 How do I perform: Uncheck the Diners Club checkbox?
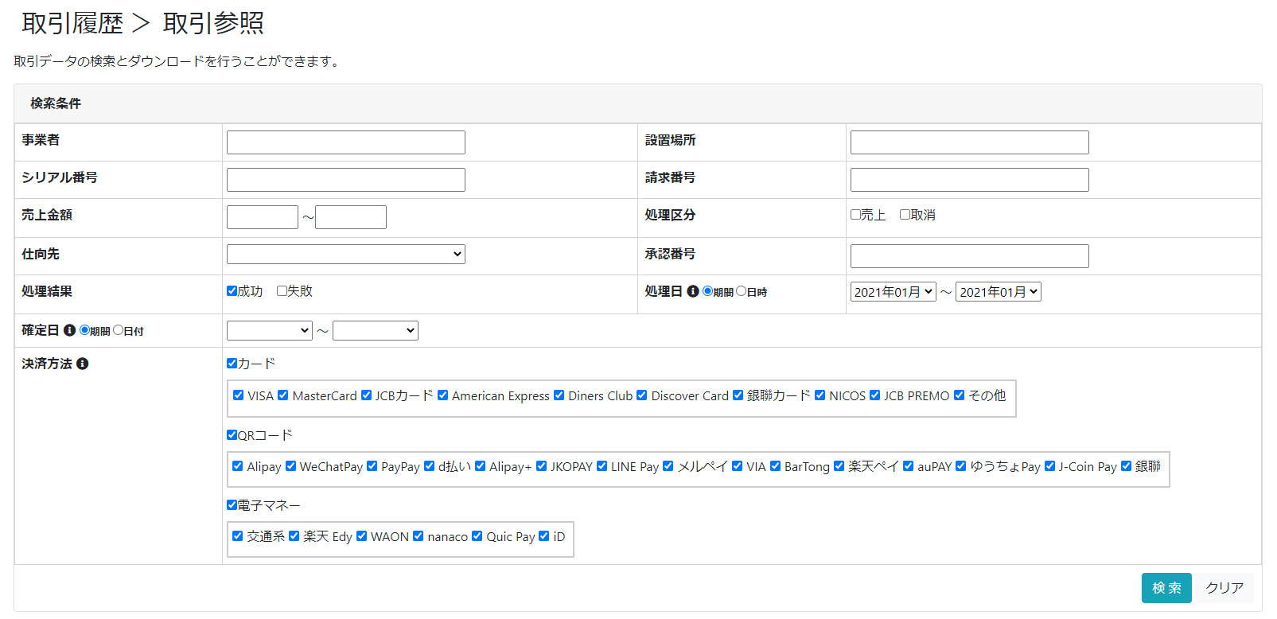(559, 395)
